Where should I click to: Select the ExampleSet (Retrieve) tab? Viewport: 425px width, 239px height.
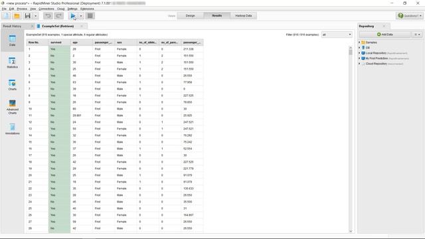pos(58,27)
